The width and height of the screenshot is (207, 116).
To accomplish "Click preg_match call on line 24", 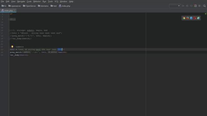I will [16, 52].
